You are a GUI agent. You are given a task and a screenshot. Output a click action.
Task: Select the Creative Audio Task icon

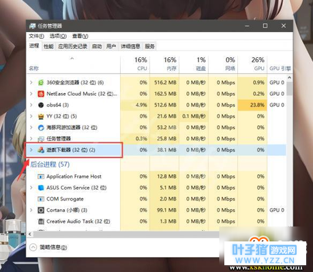(41, 222)
